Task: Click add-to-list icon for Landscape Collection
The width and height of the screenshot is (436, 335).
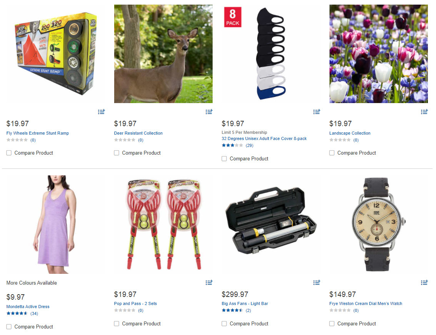Action: pyautogui.click(x=424, y=112)
